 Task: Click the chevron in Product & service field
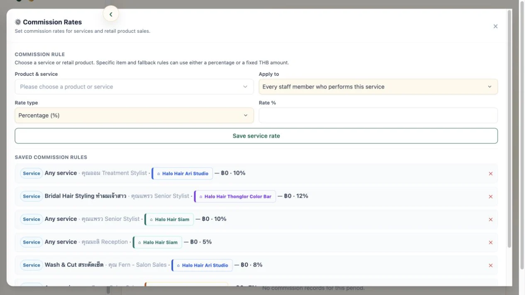point(245,87)
